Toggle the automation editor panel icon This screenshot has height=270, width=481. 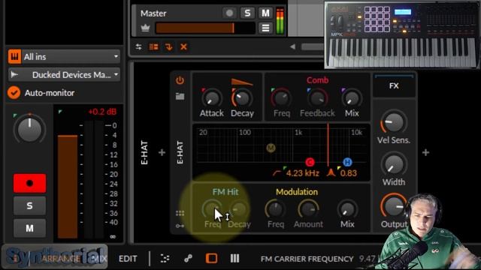tap(165, 259)
